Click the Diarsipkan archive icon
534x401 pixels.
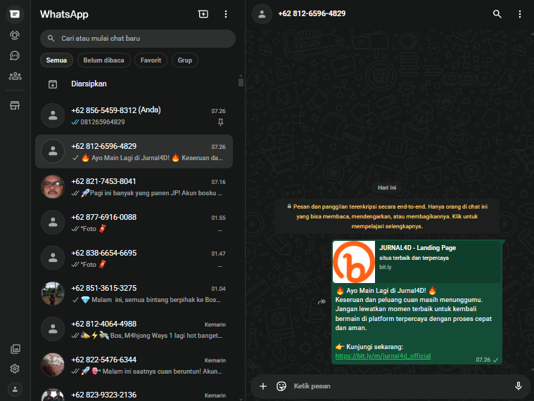[x=53, y=84]
